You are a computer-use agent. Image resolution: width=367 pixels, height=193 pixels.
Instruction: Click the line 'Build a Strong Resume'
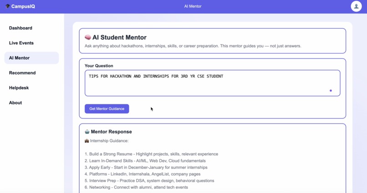[x=152, y=154]
